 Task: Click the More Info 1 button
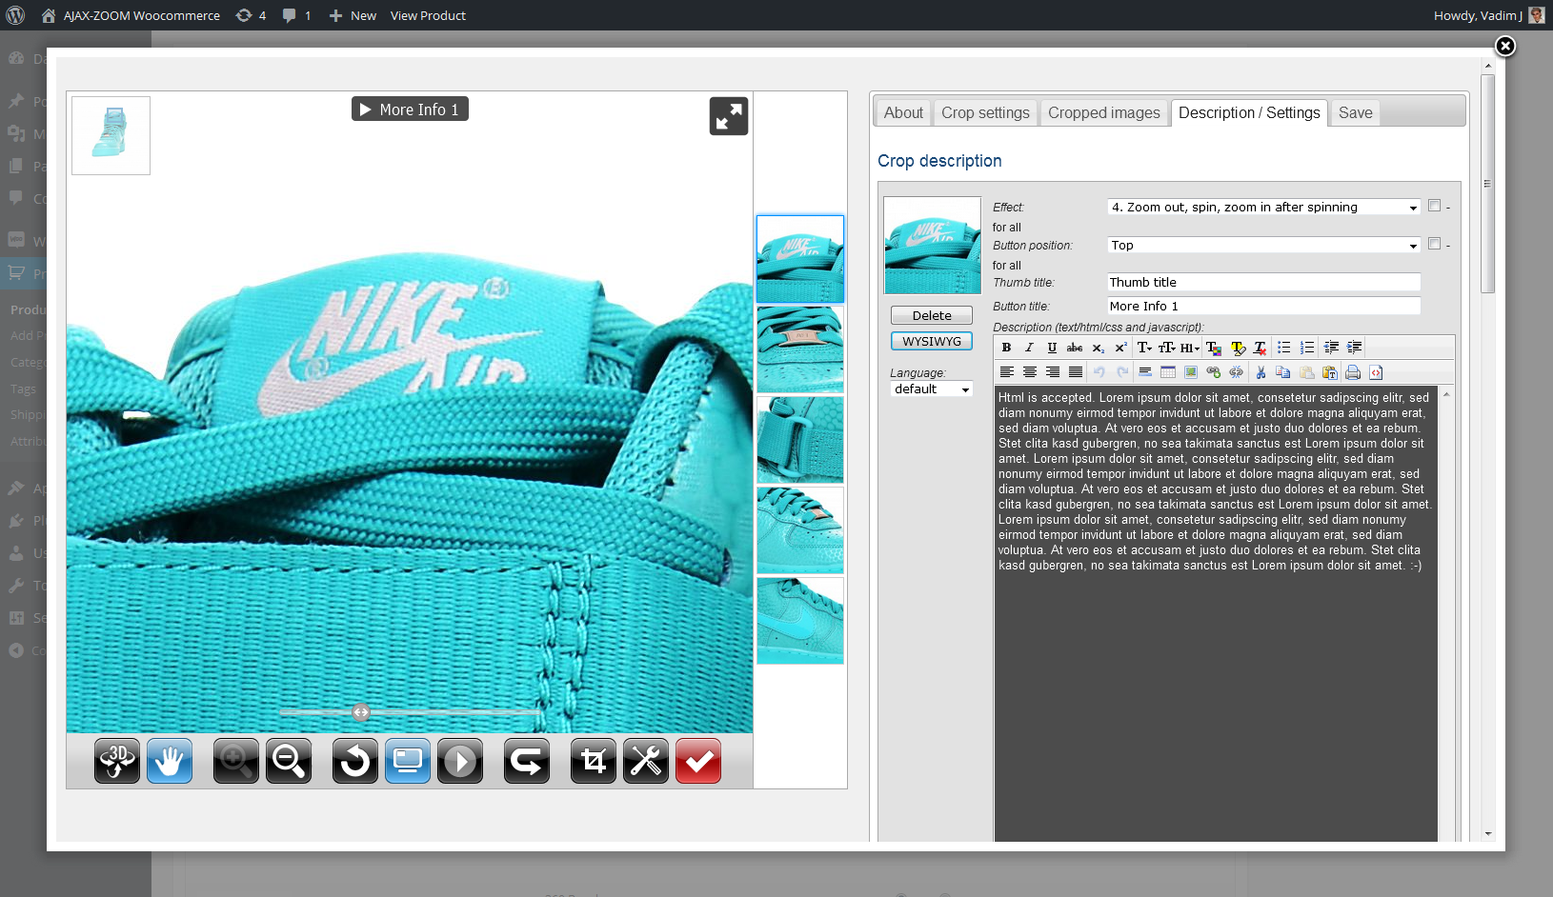point(410,110)
